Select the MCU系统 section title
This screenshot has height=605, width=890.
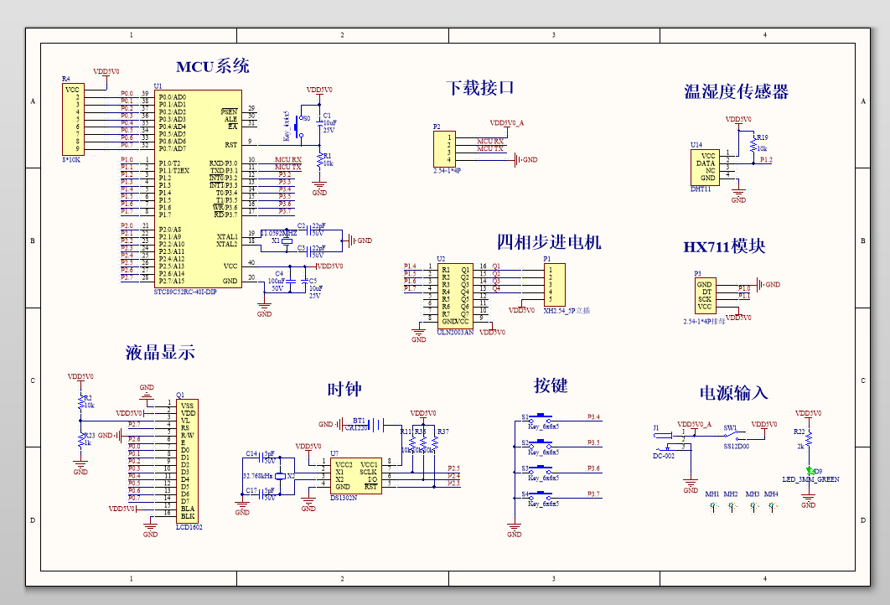[212, 66]
